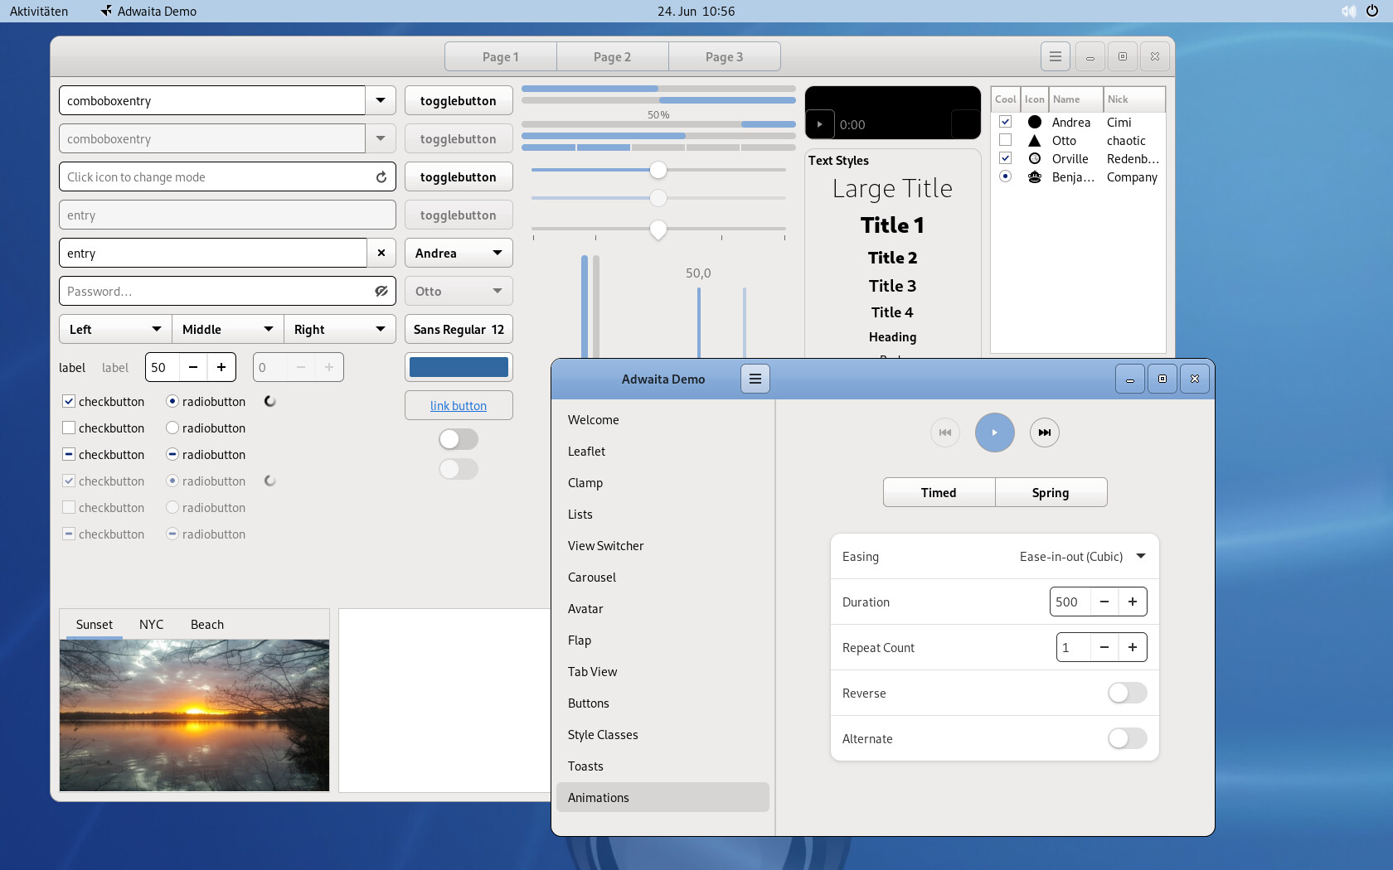1393x870 pixels.
Task: Click the link button
Action: pos(459,406)
